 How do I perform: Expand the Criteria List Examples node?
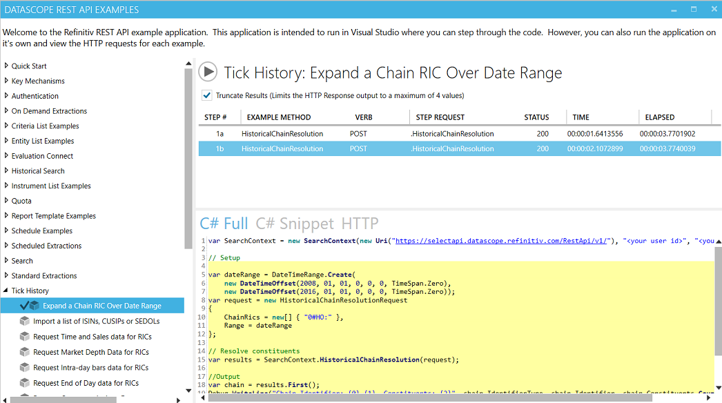pyautogui.click(x=6, y=126)
